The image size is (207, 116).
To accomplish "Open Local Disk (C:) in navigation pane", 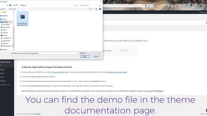I will pyautogui.click(x=7, y=38).
